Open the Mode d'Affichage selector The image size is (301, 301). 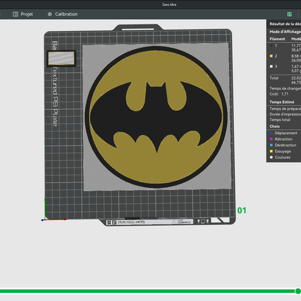click(x=285, y=32)
